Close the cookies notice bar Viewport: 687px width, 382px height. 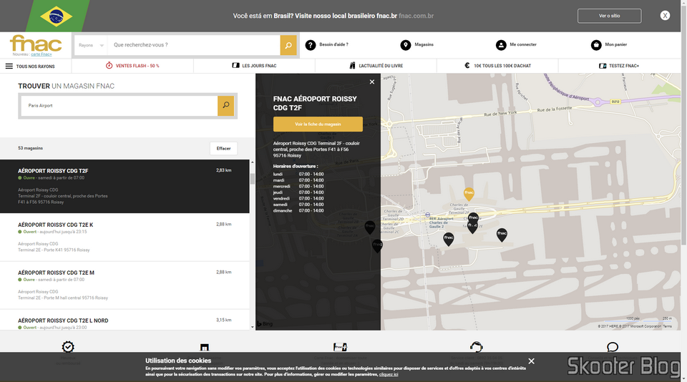[x=532, y=361]
